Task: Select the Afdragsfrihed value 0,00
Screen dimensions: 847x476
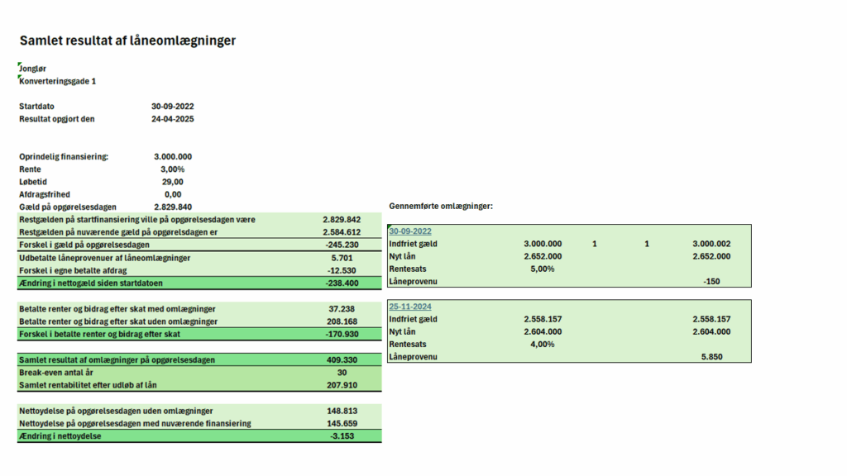Action: pos(173,194)
